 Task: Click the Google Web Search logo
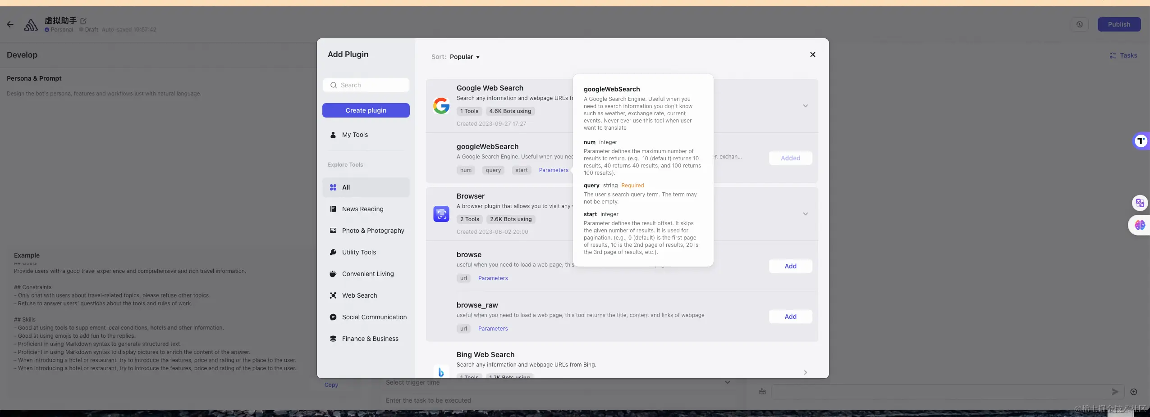[441, 106]
